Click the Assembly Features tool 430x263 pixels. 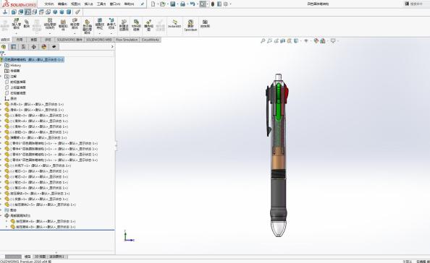[100, 24]
